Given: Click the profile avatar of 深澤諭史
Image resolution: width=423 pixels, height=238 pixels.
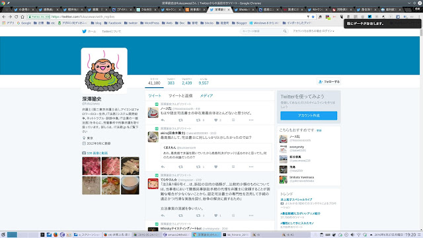Looking at the screenshot, I should (104, 71).
